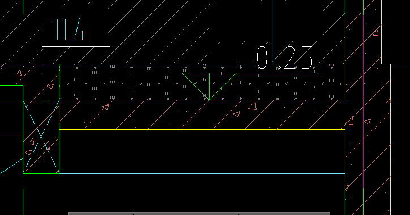Select the yellow vertical wall line at right
Image resolution: width=410 pixels, height=215 pixels.
(390, 139)
